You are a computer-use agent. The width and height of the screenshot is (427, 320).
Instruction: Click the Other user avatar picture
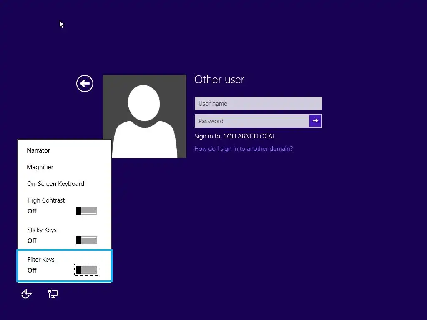(x=145, y=116)
